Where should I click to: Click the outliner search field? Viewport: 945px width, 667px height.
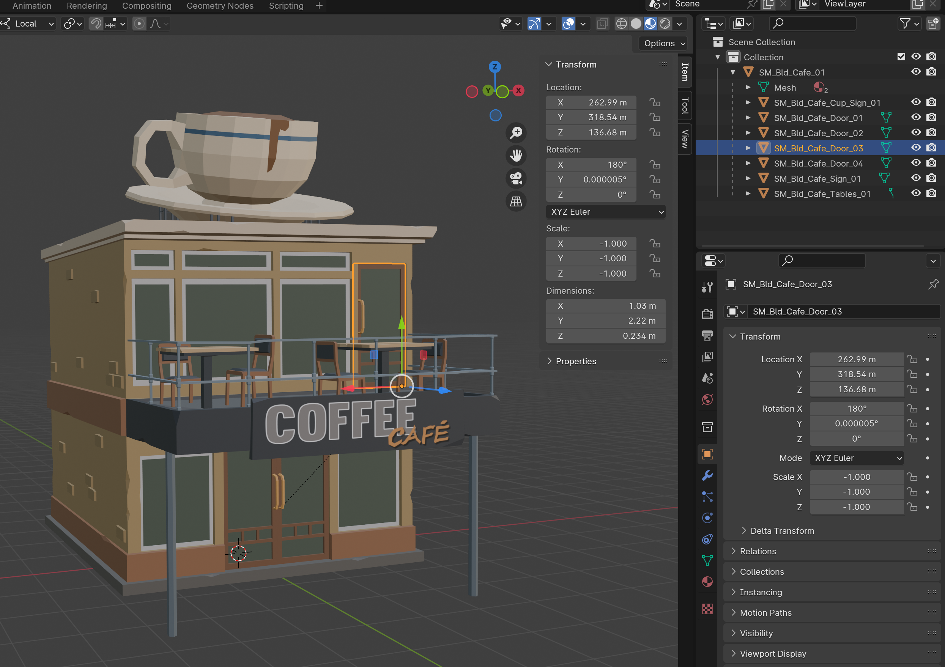click(x=812, y=24)
